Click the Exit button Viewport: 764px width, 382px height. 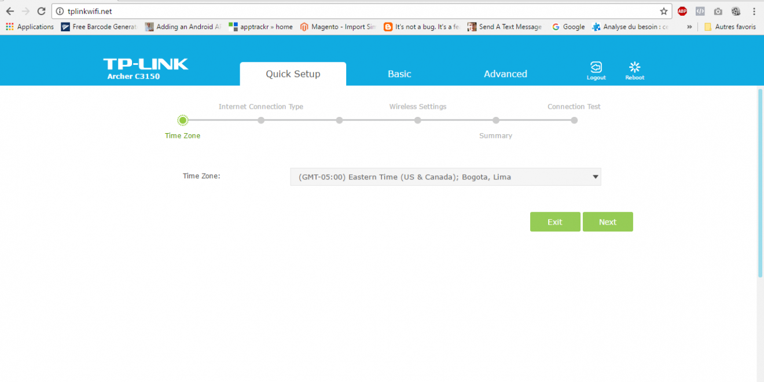555,222
